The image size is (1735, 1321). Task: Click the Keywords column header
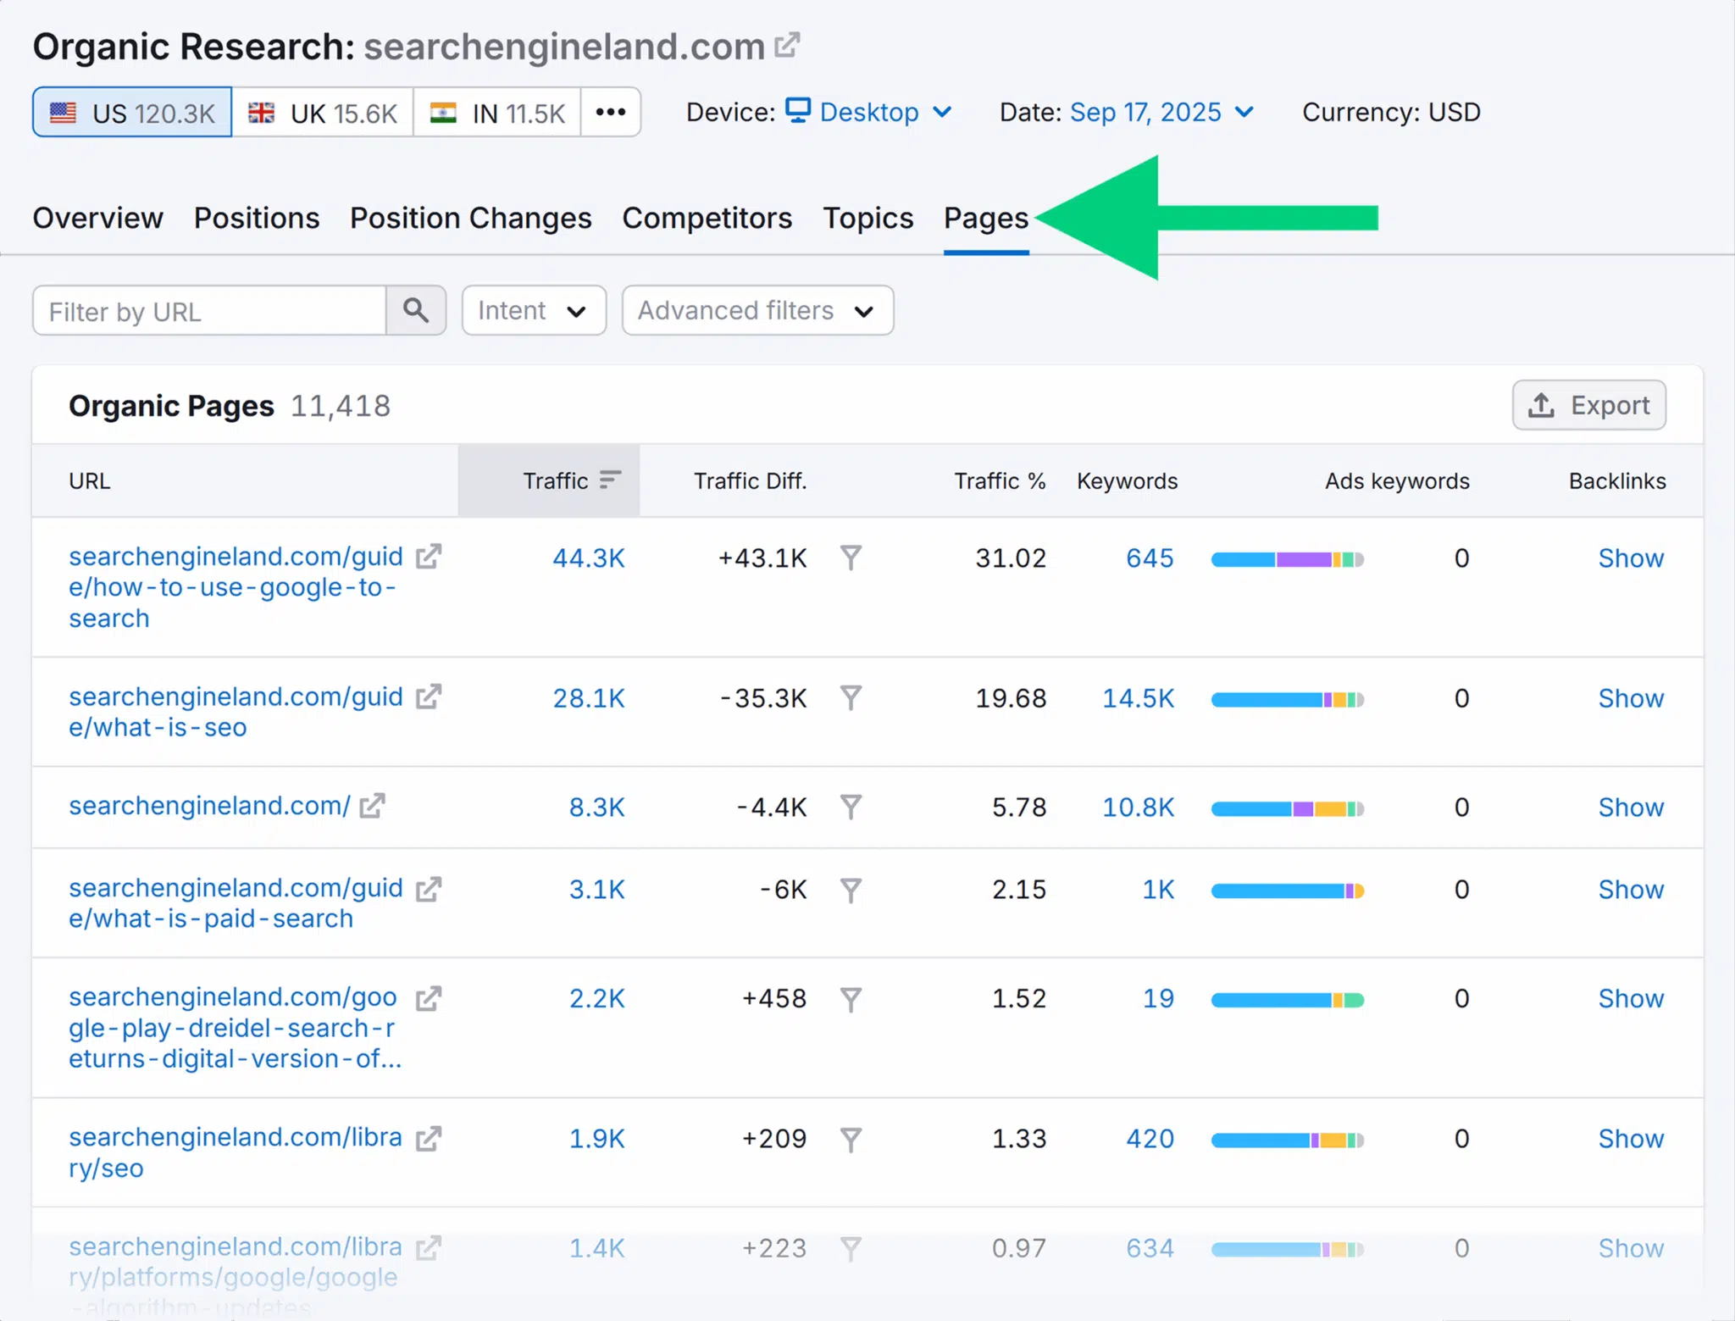[1127, 480]
